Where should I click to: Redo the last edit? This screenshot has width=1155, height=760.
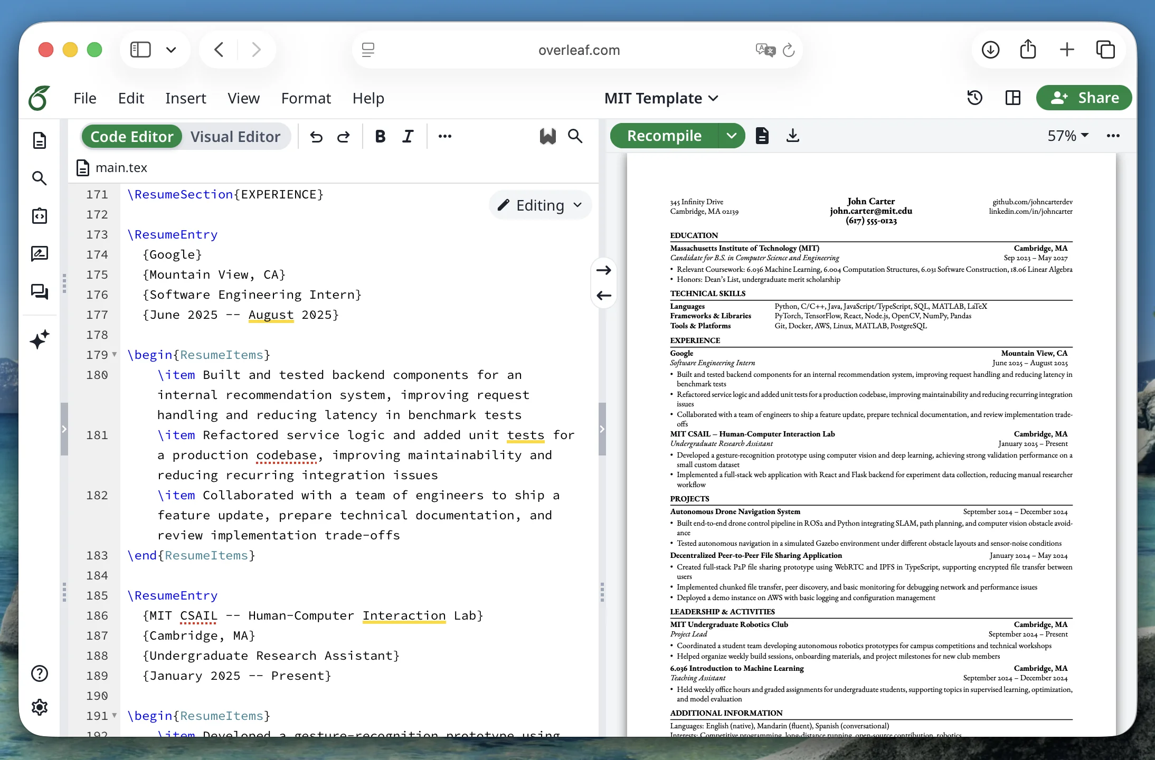tap(344, 137)
